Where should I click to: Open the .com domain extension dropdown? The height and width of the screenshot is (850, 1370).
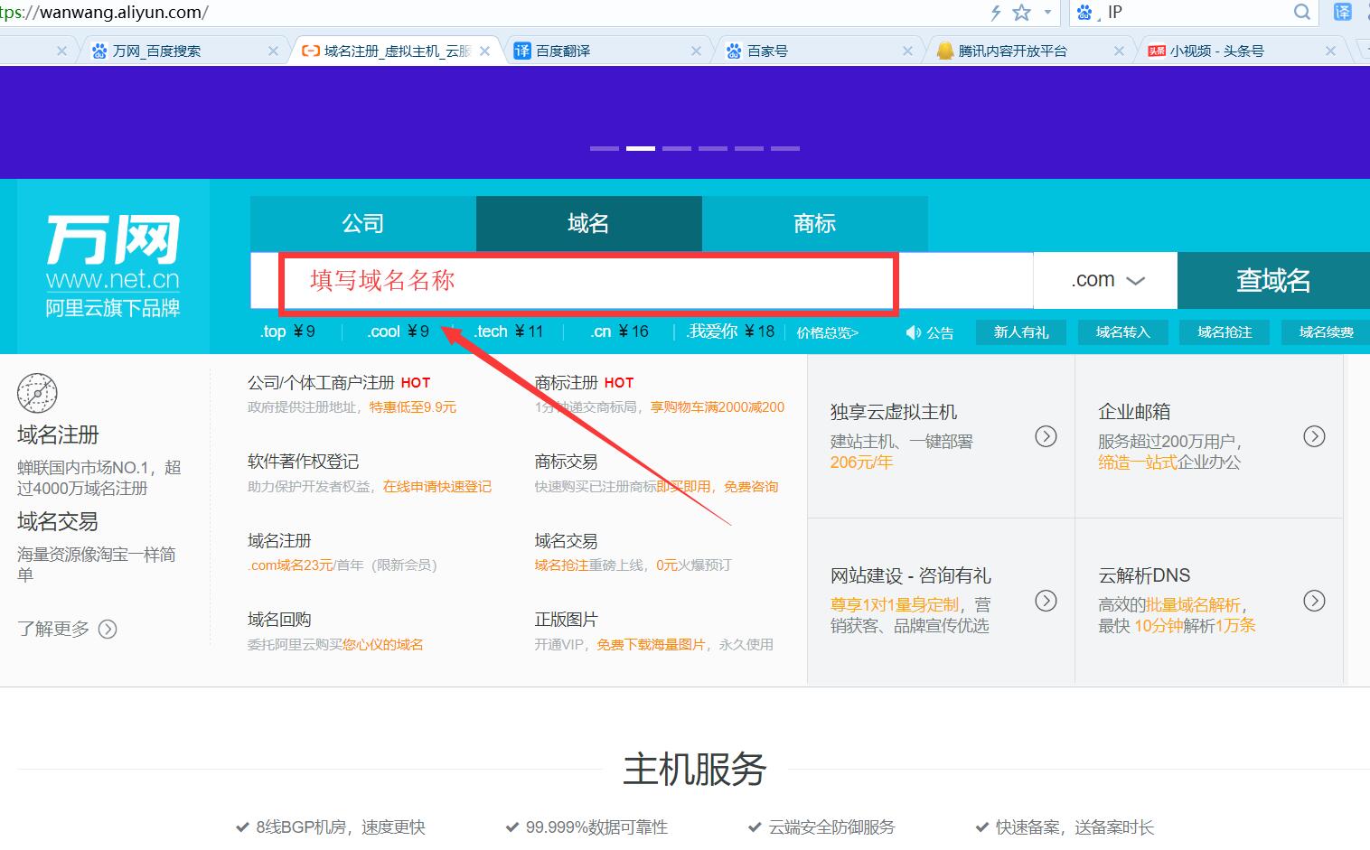click(1104, 280)
